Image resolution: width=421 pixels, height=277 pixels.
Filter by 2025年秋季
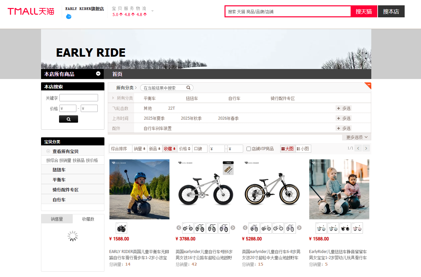click(x=191, y=118)
